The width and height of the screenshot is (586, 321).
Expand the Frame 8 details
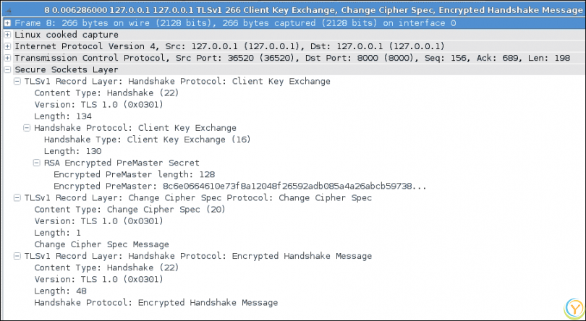tap(7, 23)
